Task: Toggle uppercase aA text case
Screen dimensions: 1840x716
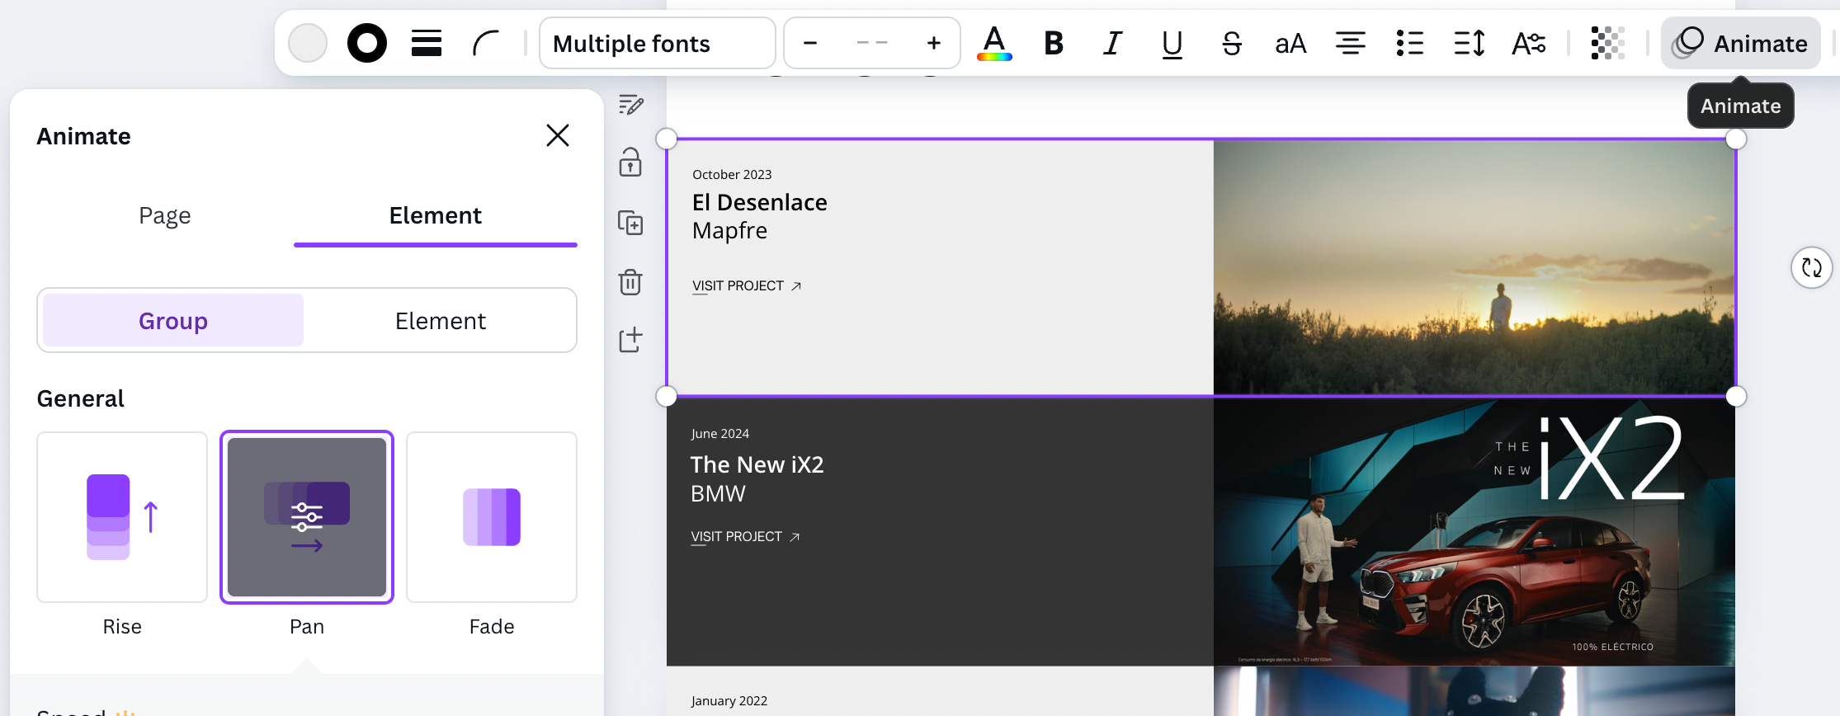Action: click(1291, 43)
